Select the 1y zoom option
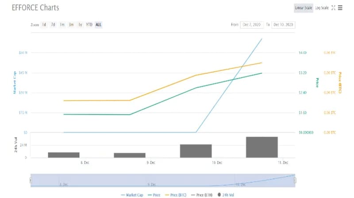 [80, 25]
